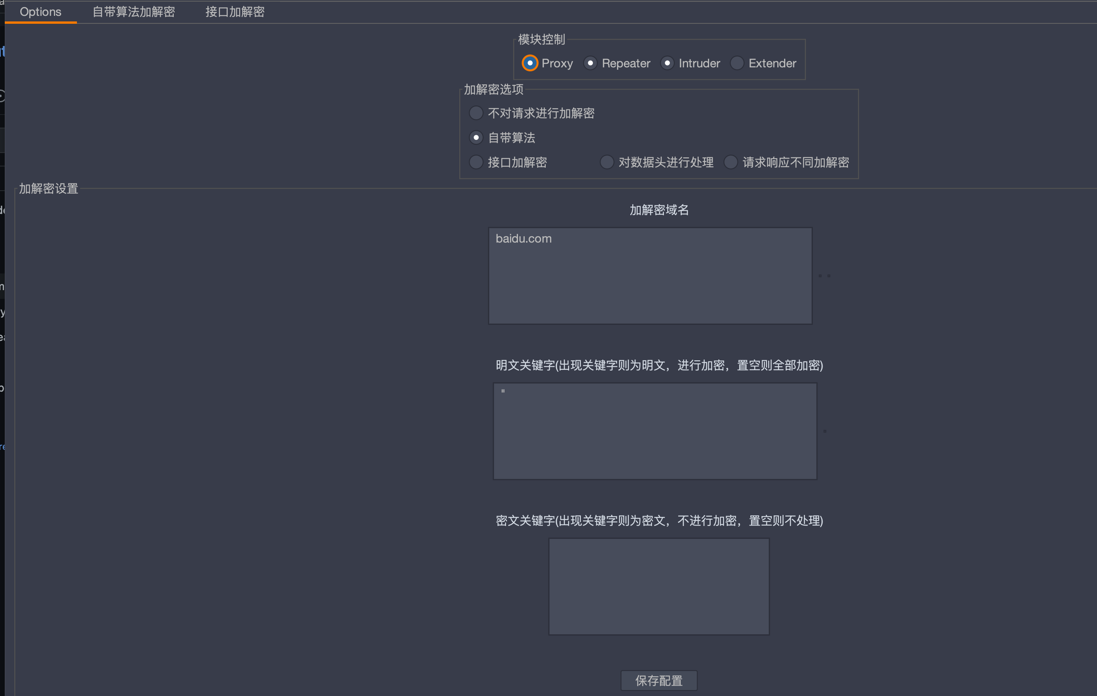The width and height of the screenshot is (1097, 696).
Task: Click the 加解密选项 group title
Action: [x=493, y=89]
